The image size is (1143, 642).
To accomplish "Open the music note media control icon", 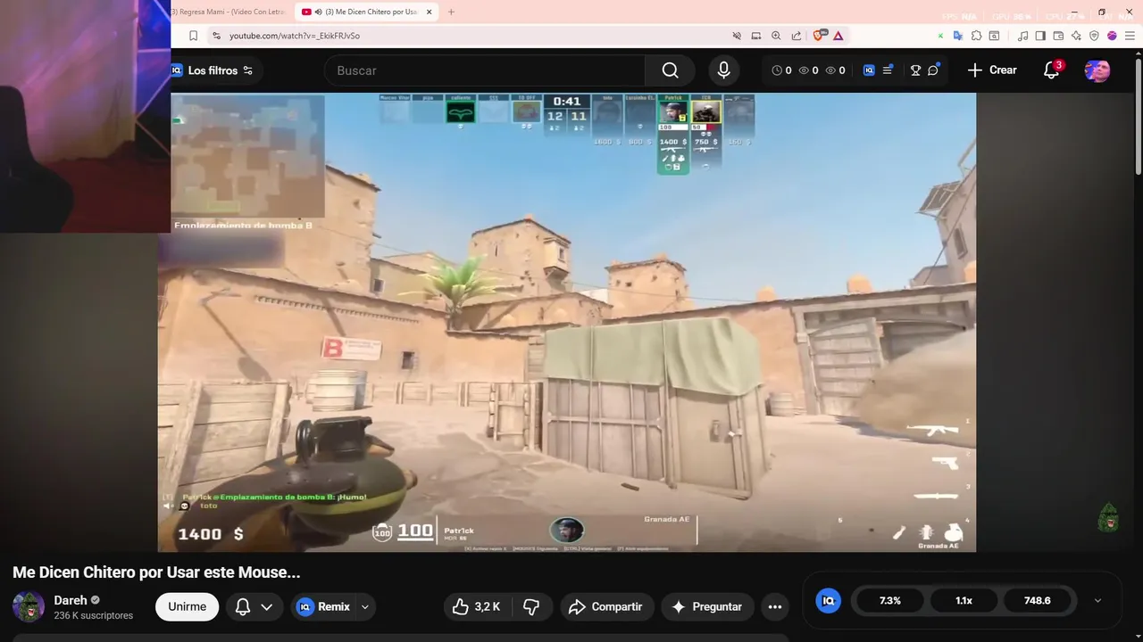I will [x=1023, y=36].
